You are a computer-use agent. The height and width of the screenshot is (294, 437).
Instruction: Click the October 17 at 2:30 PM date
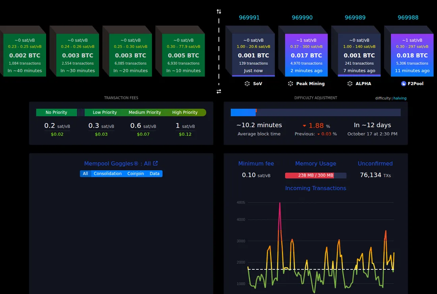372,134
